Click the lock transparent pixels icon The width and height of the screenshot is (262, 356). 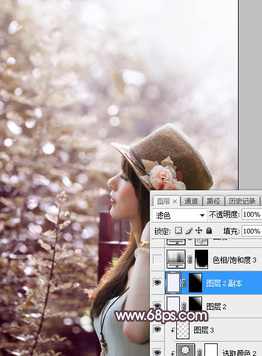coord(179,231)
